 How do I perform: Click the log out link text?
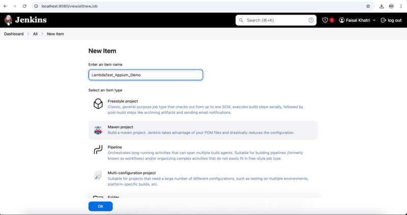395,20
